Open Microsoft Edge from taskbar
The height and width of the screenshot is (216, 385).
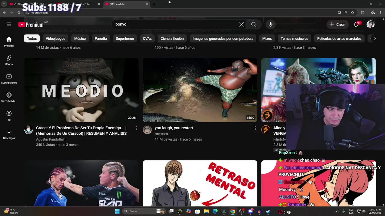215,211
